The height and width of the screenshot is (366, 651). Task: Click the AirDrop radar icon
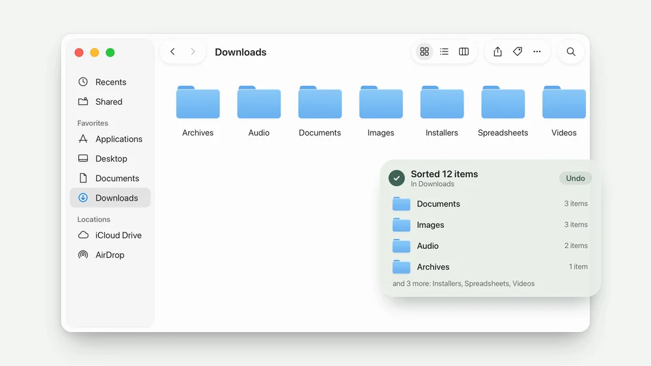tap(83, 255)
